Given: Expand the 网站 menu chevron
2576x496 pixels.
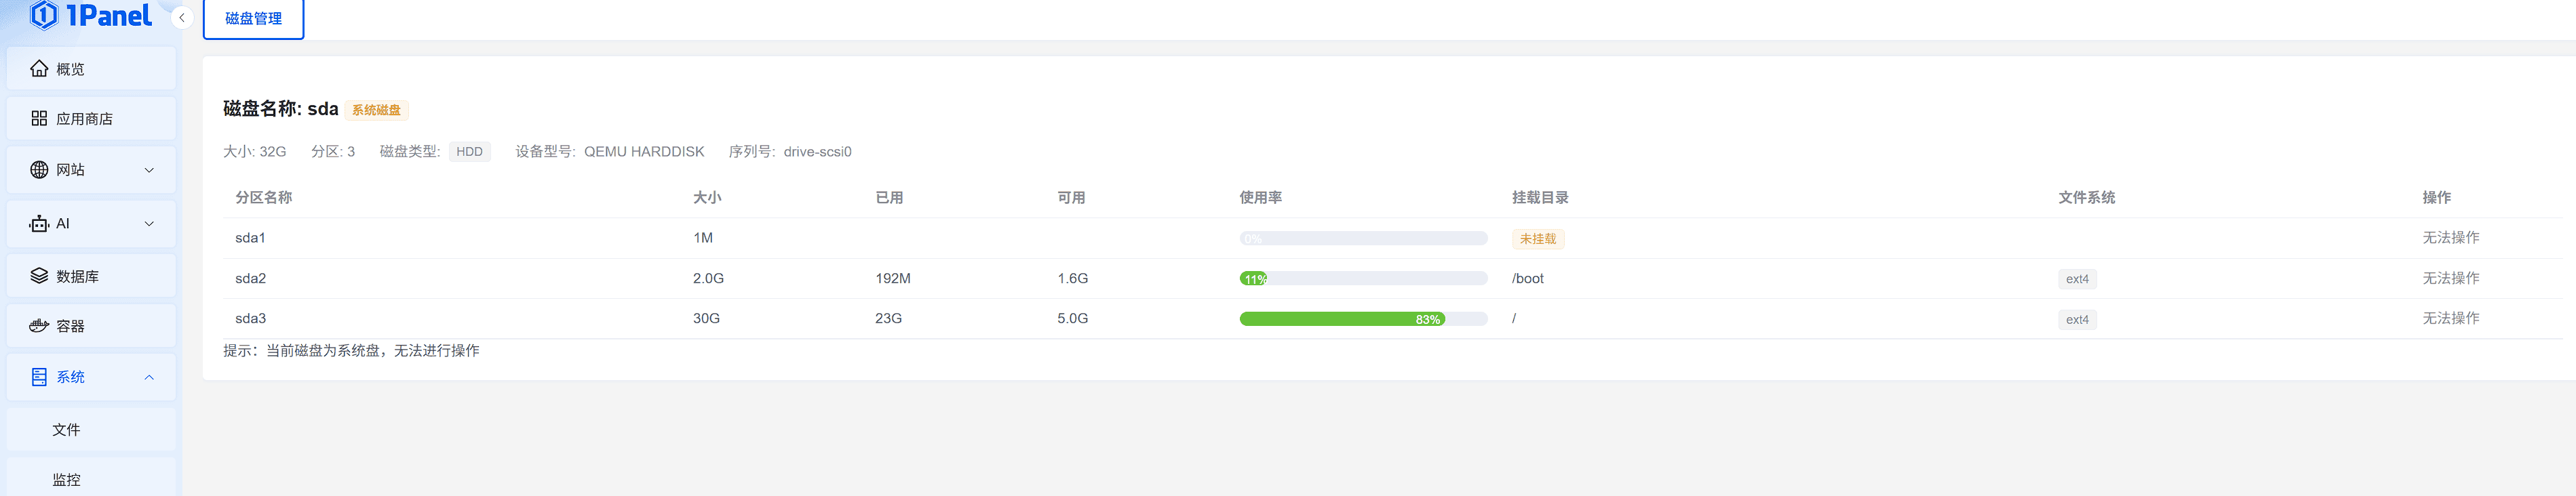Looking at the screenshot, I should (x=149, y=170).
